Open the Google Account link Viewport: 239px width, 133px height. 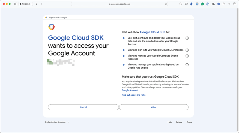130,90
